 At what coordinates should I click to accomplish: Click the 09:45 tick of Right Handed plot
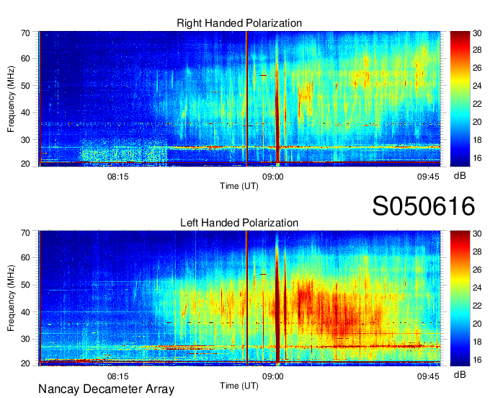coord(428,177)
